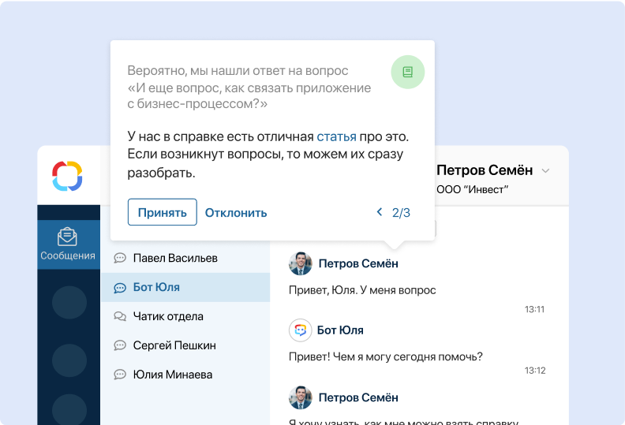Screen dimensions: 625x425
Task: Go to previous suggestion with left chevron
Action: pos(380,212)
